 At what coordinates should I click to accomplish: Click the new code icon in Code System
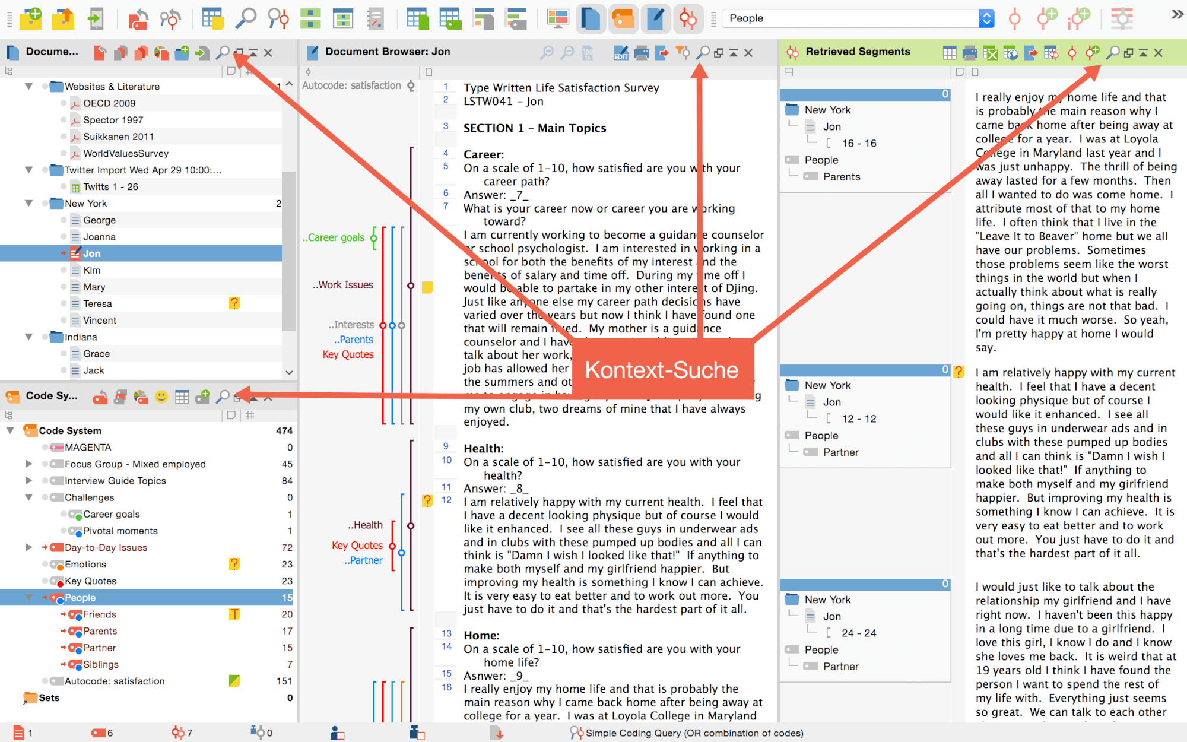(202, 397)
